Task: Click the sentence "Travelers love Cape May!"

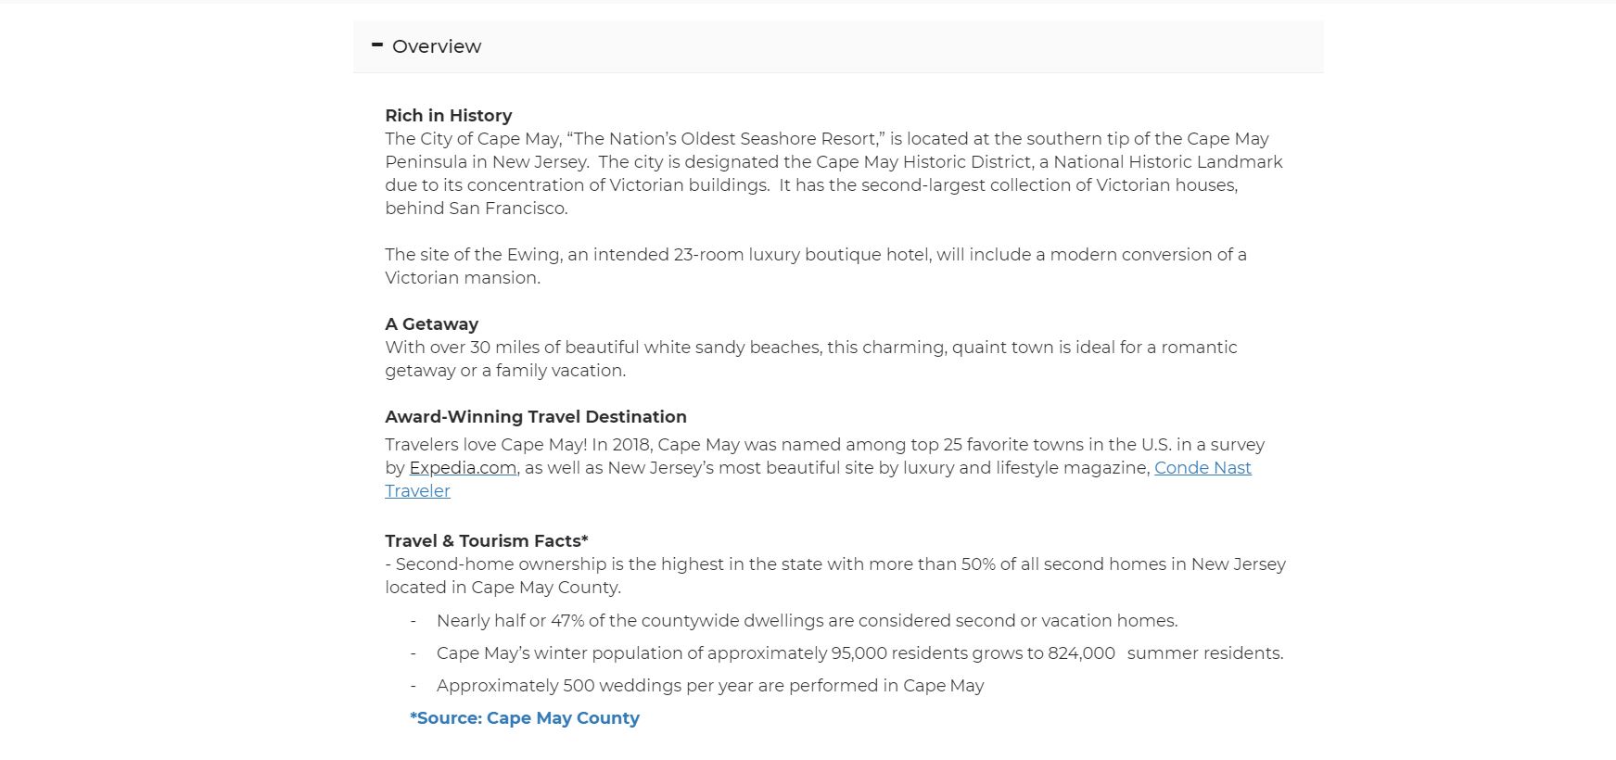Action: (486, 445)
